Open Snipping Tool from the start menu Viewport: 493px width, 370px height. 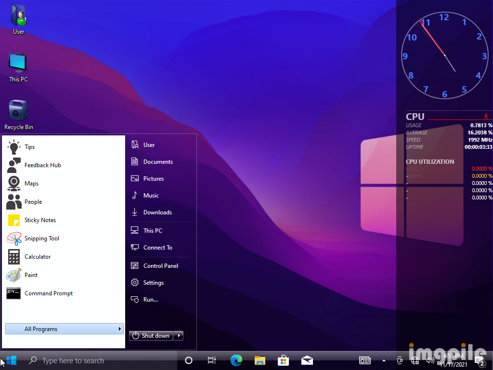pos(41,238)
